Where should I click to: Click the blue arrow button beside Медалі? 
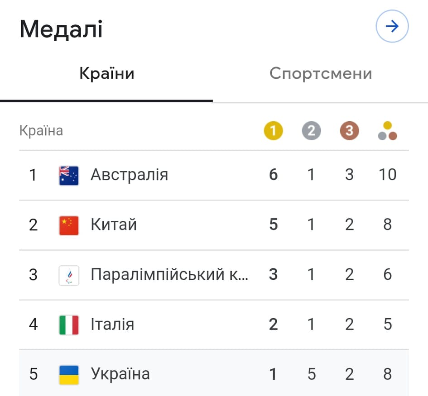[392, 27]
